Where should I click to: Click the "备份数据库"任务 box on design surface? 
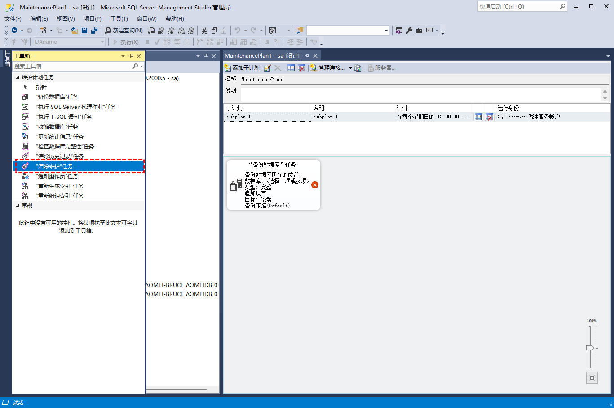274,185
